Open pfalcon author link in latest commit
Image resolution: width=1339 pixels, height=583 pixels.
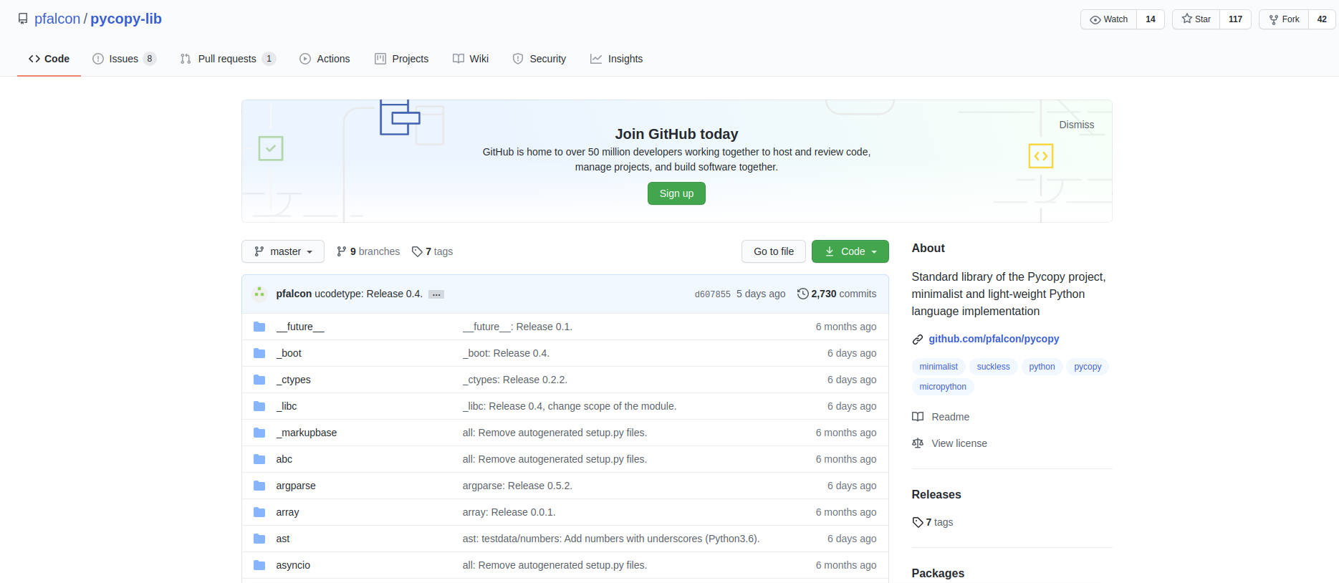(x=294, y=294)
